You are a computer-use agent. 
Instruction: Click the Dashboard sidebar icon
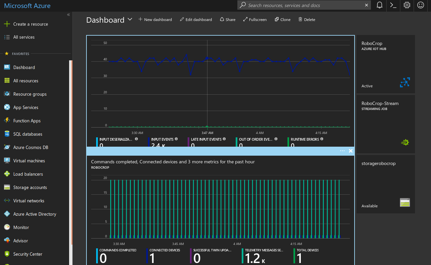click(x=7, y=67)
